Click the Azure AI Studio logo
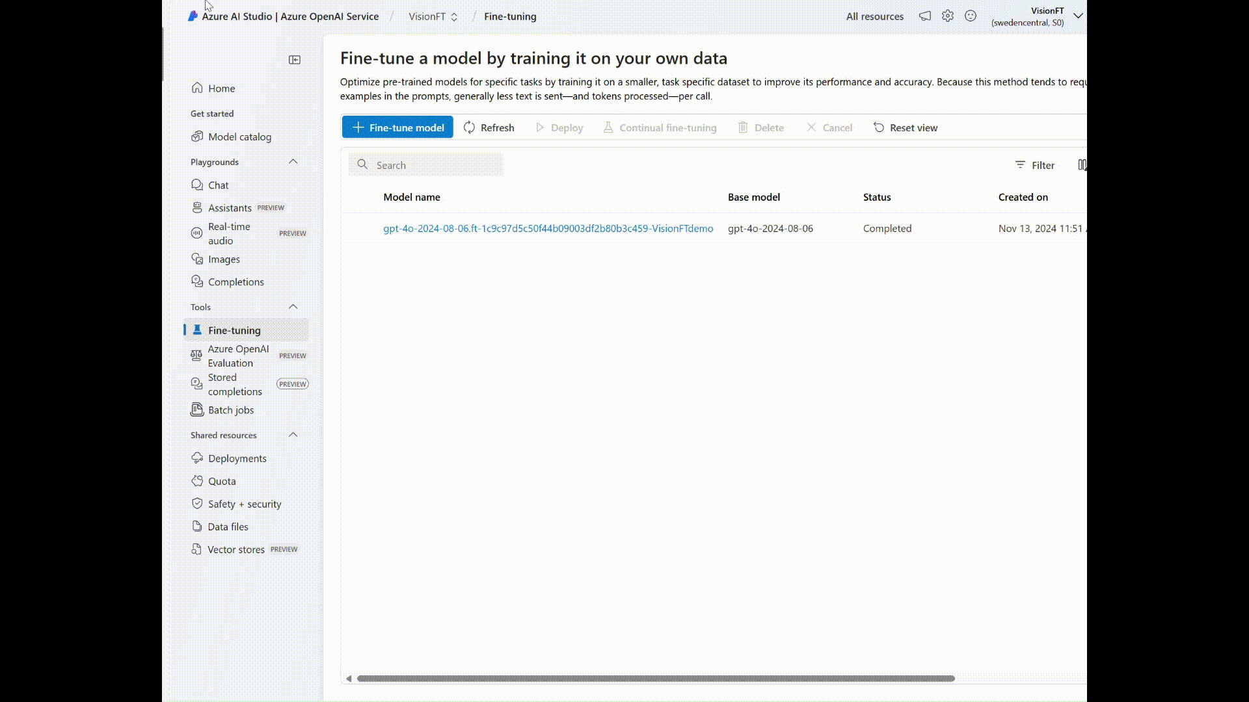 193,16
